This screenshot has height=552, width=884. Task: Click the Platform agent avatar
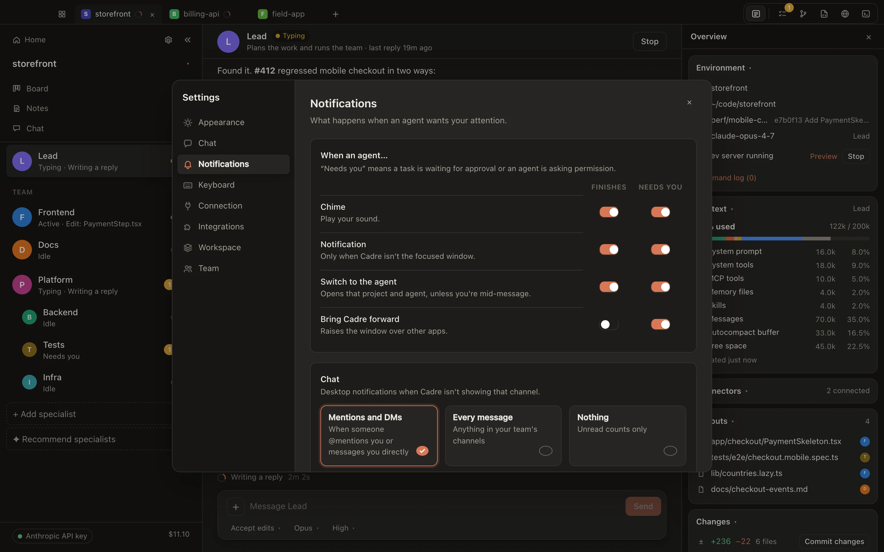(x=22, y=285)
